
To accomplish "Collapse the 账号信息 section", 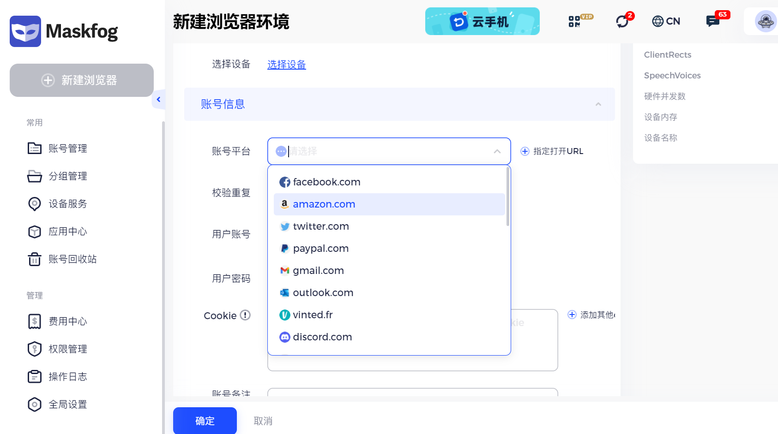I will [x=598, y=104].
